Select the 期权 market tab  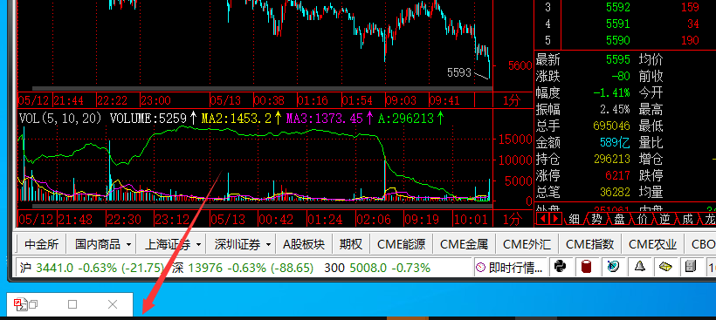point(351,245)
